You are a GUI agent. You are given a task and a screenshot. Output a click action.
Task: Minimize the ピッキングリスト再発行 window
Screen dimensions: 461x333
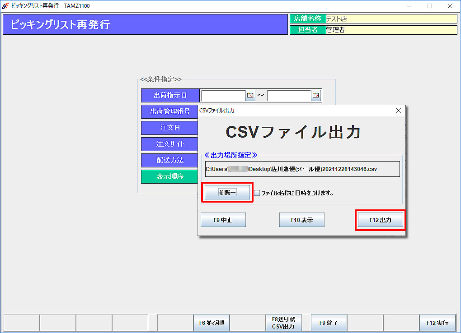(409, 6)
